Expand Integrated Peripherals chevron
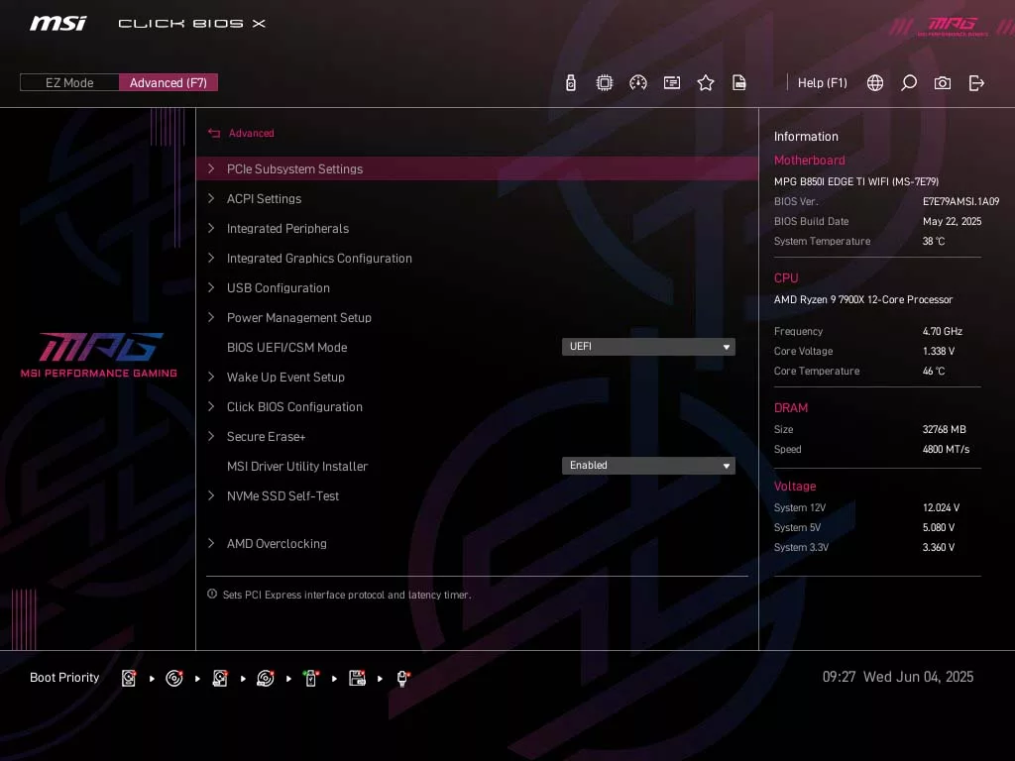 (211, 229)
